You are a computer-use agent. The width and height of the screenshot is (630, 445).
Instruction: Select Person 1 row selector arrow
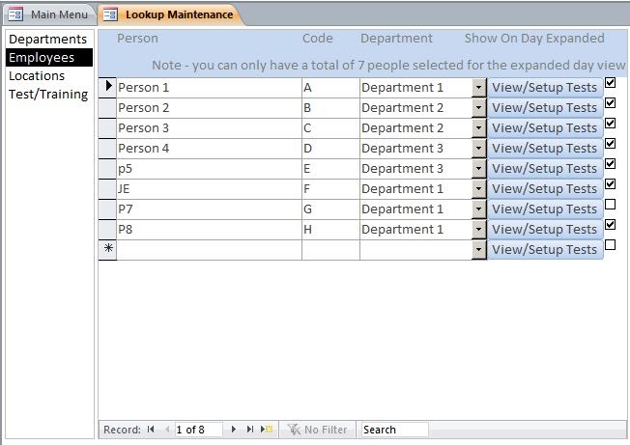coord(107,87)
